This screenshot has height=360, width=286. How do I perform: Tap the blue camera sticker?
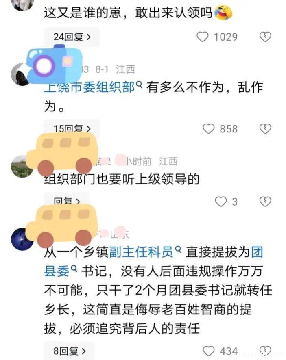[54, 64]
